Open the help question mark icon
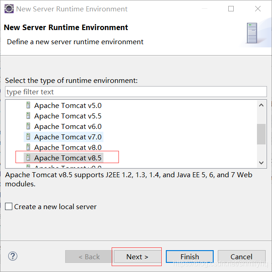Screen dimensions: 272x272 [x=13, y=256]
